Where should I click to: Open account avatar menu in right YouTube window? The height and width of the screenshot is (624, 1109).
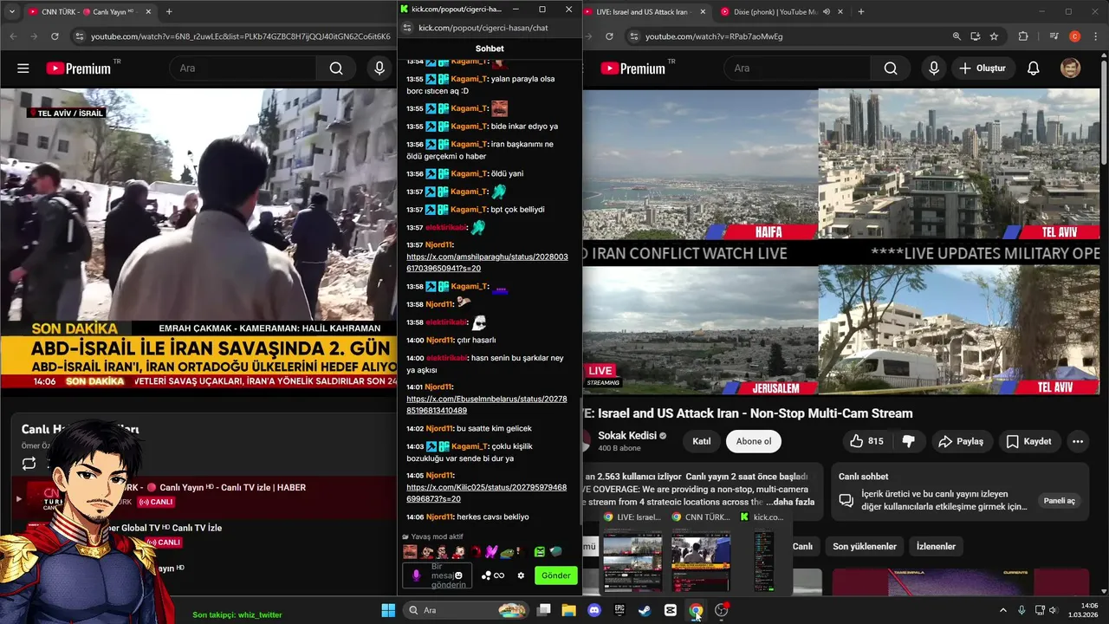pos(1070,68)
